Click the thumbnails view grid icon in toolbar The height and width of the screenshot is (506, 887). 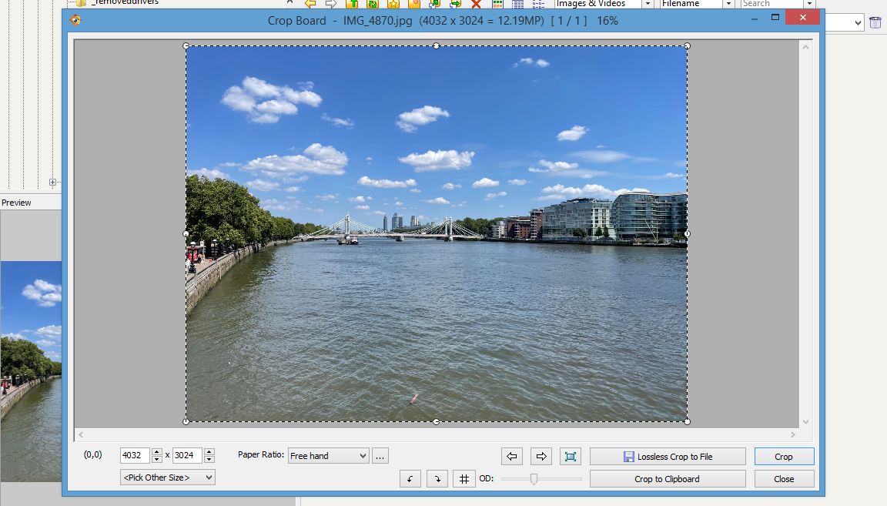click(x=497, y=4)
